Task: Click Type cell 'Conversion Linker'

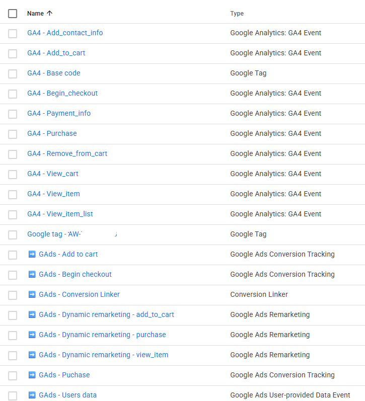Action: (259, 294)
